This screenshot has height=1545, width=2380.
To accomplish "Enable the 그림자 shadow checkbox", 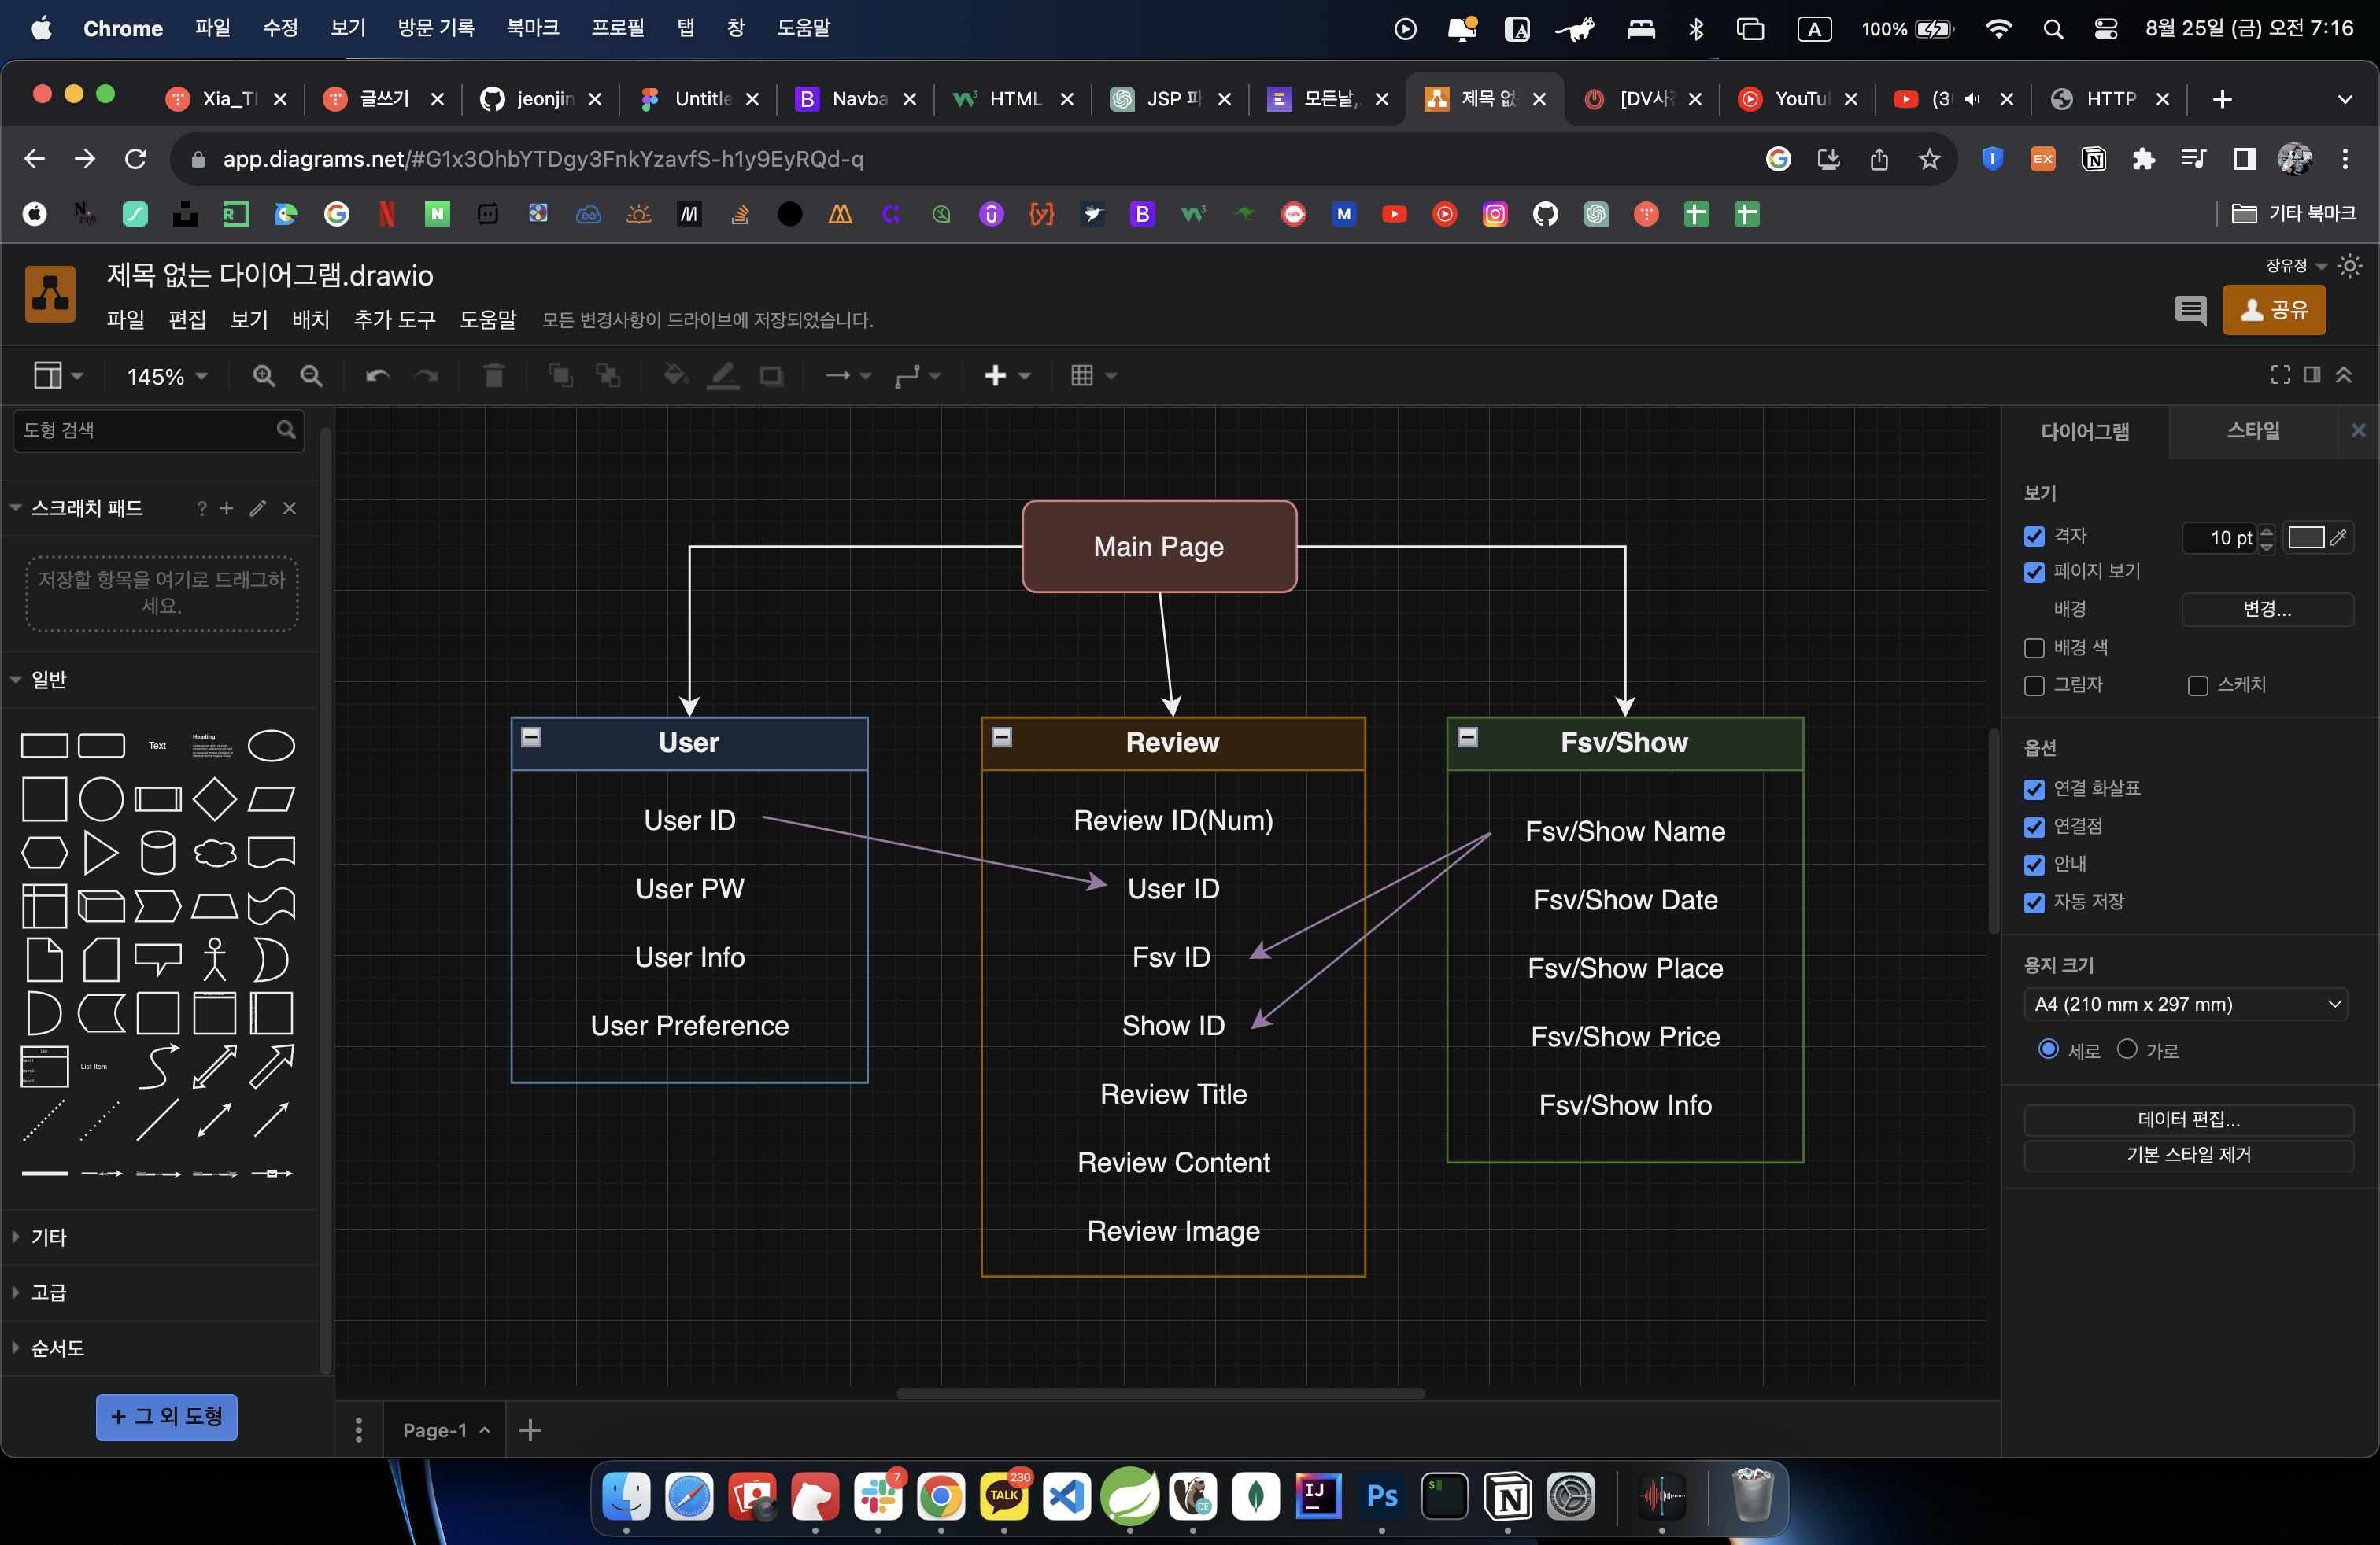I will tap(2034, 685).
